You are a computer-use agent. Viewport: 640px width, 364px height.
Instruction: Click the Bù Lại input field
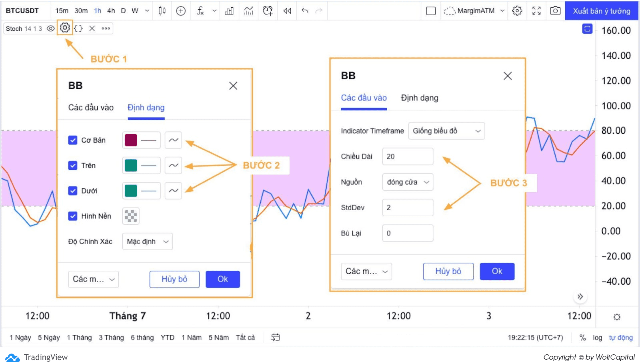click(408, 233)
